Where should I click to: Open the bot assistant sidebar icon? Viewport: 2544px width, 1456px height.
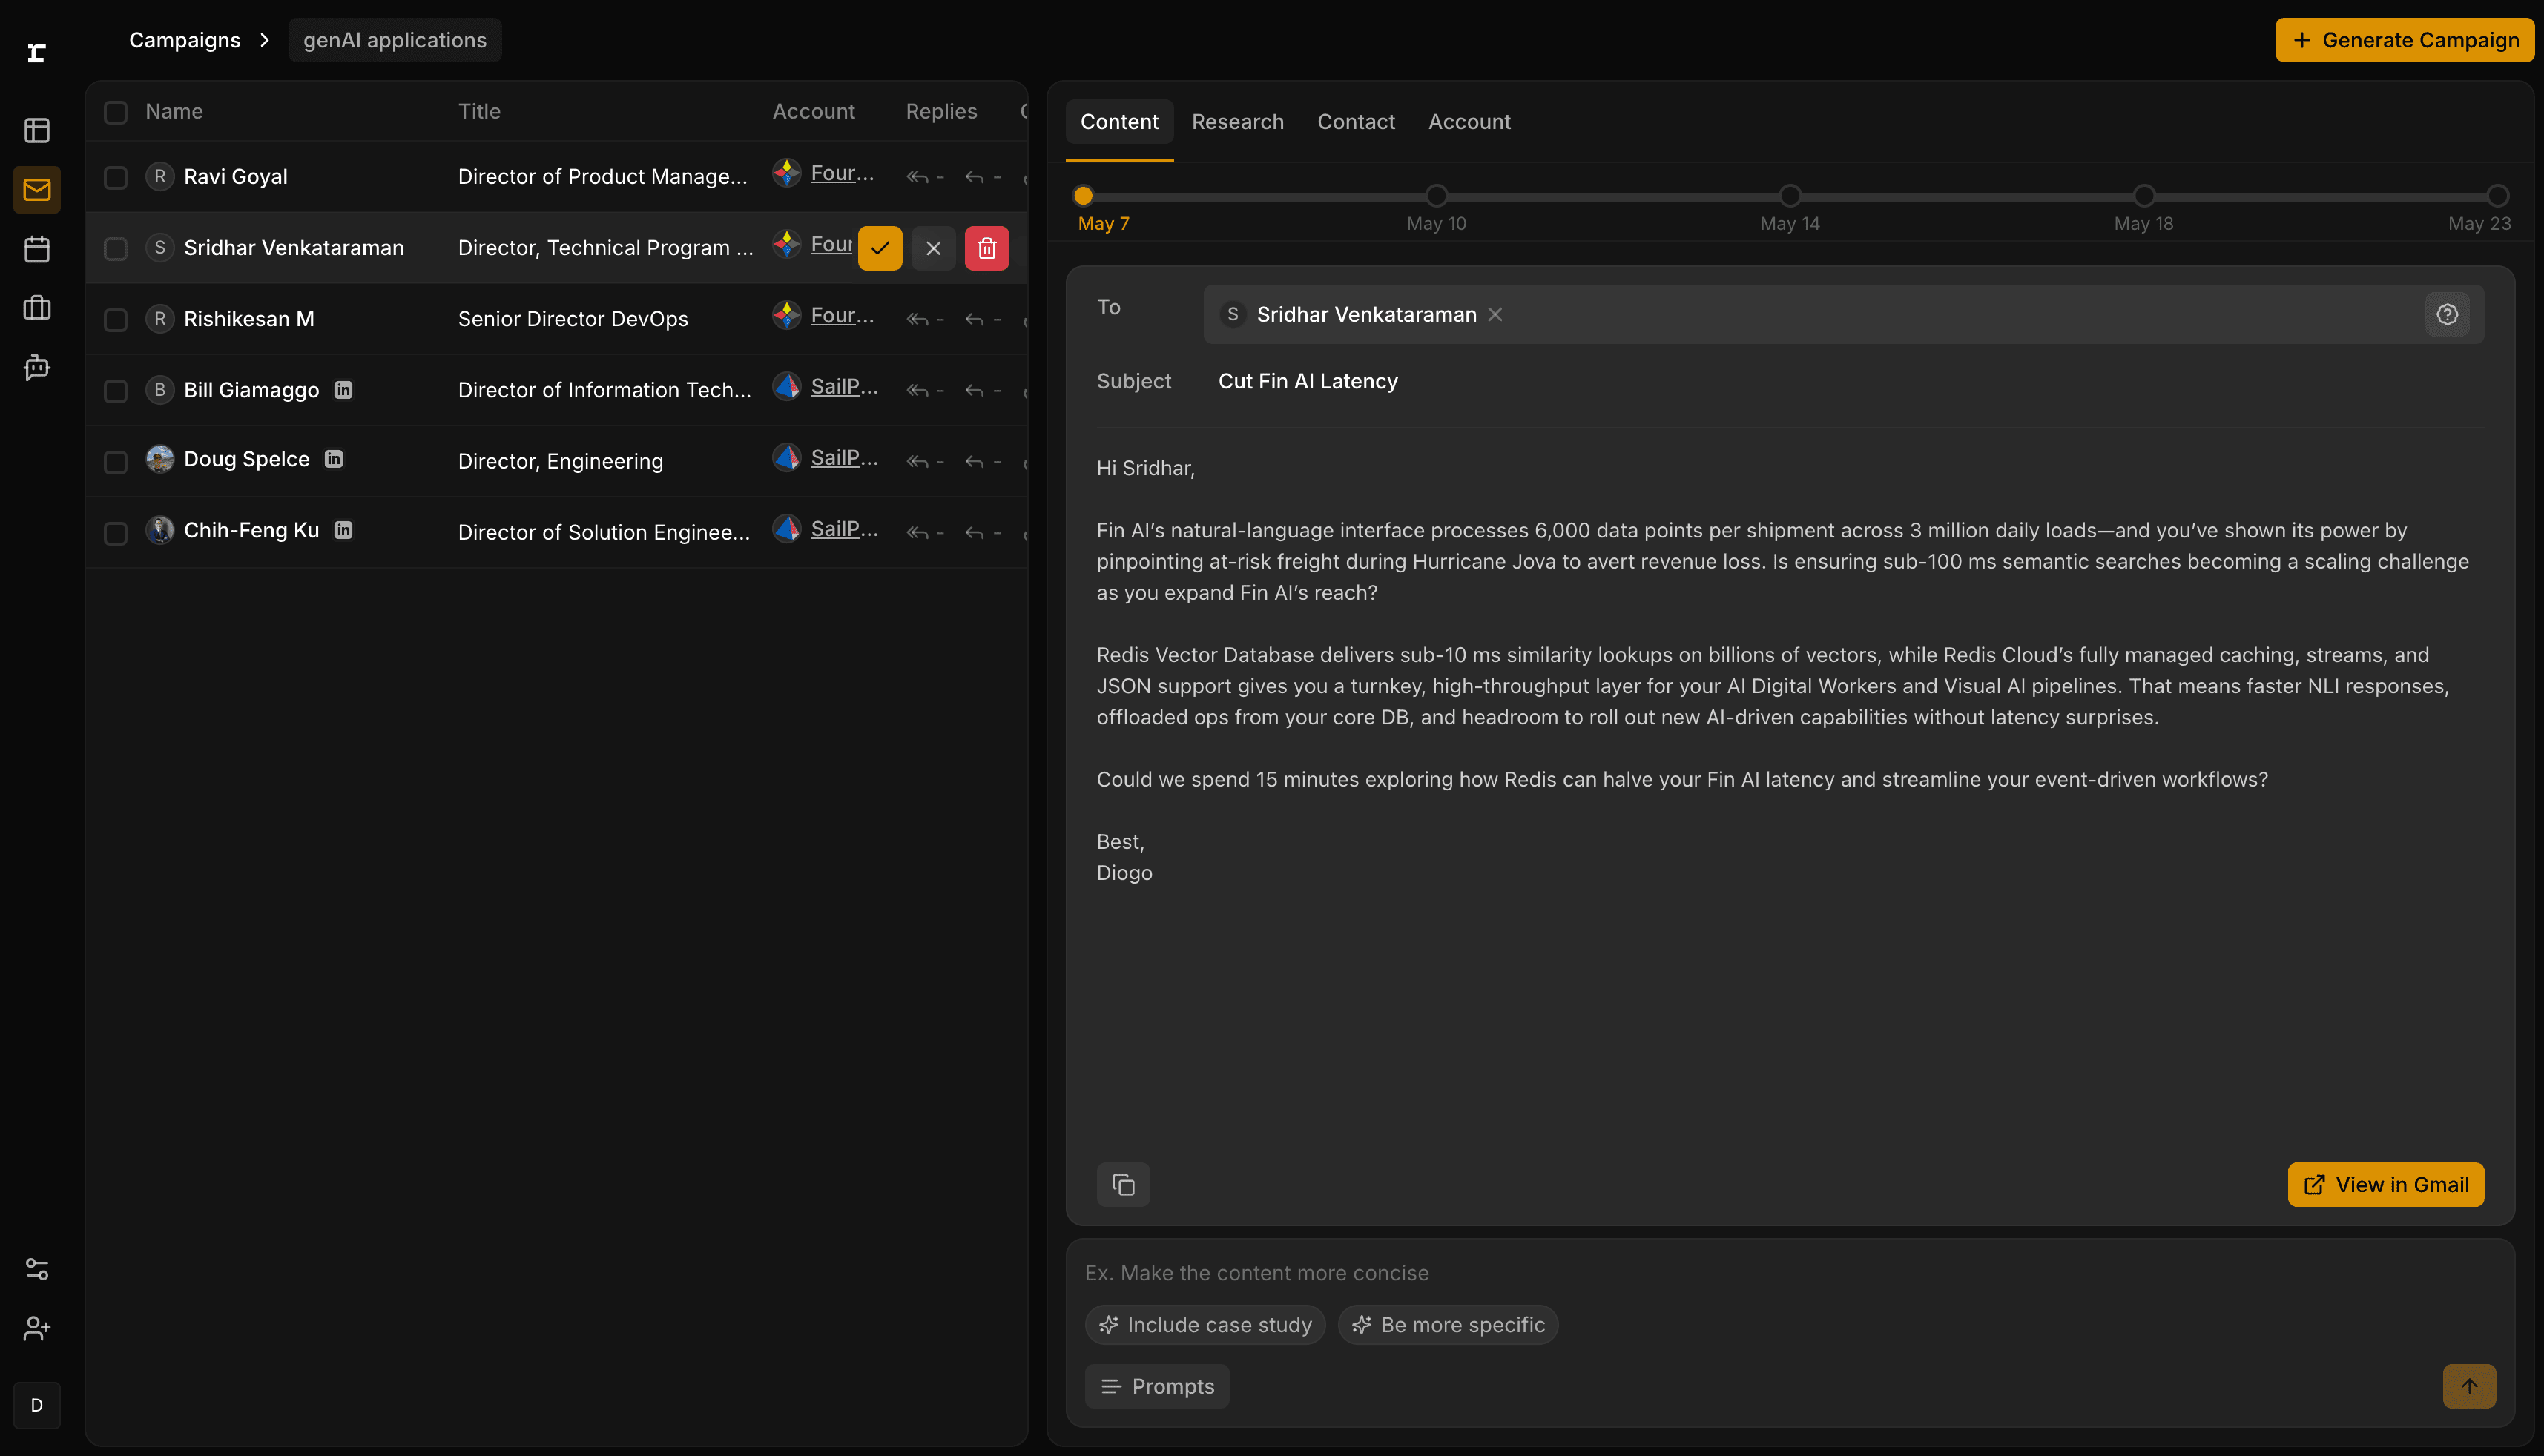point(37,367)
